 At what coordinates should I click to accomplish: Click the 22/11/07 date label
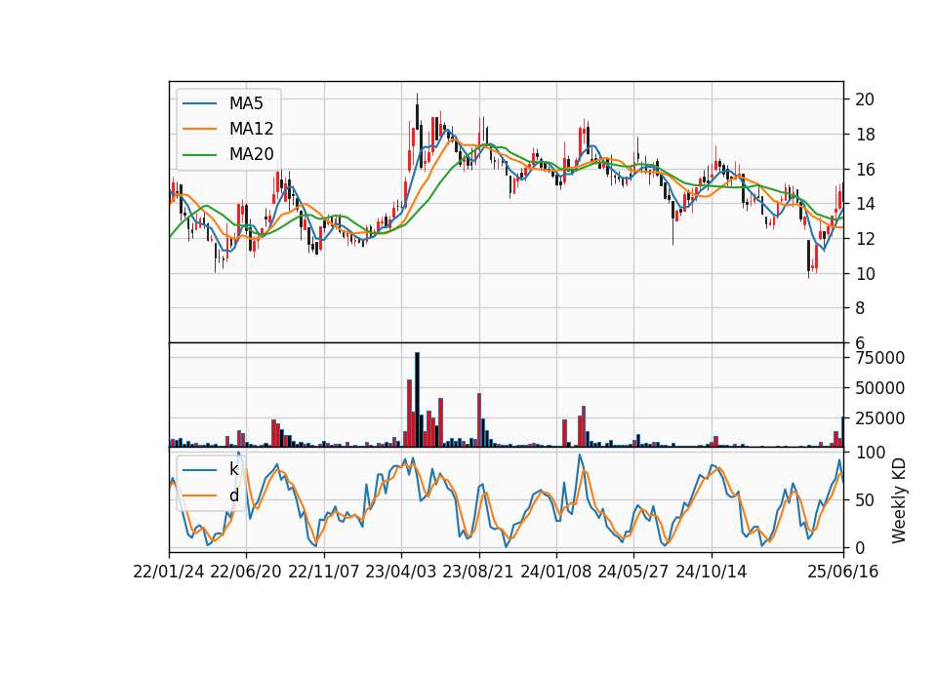pyautogui.click(x=324, y=572)
